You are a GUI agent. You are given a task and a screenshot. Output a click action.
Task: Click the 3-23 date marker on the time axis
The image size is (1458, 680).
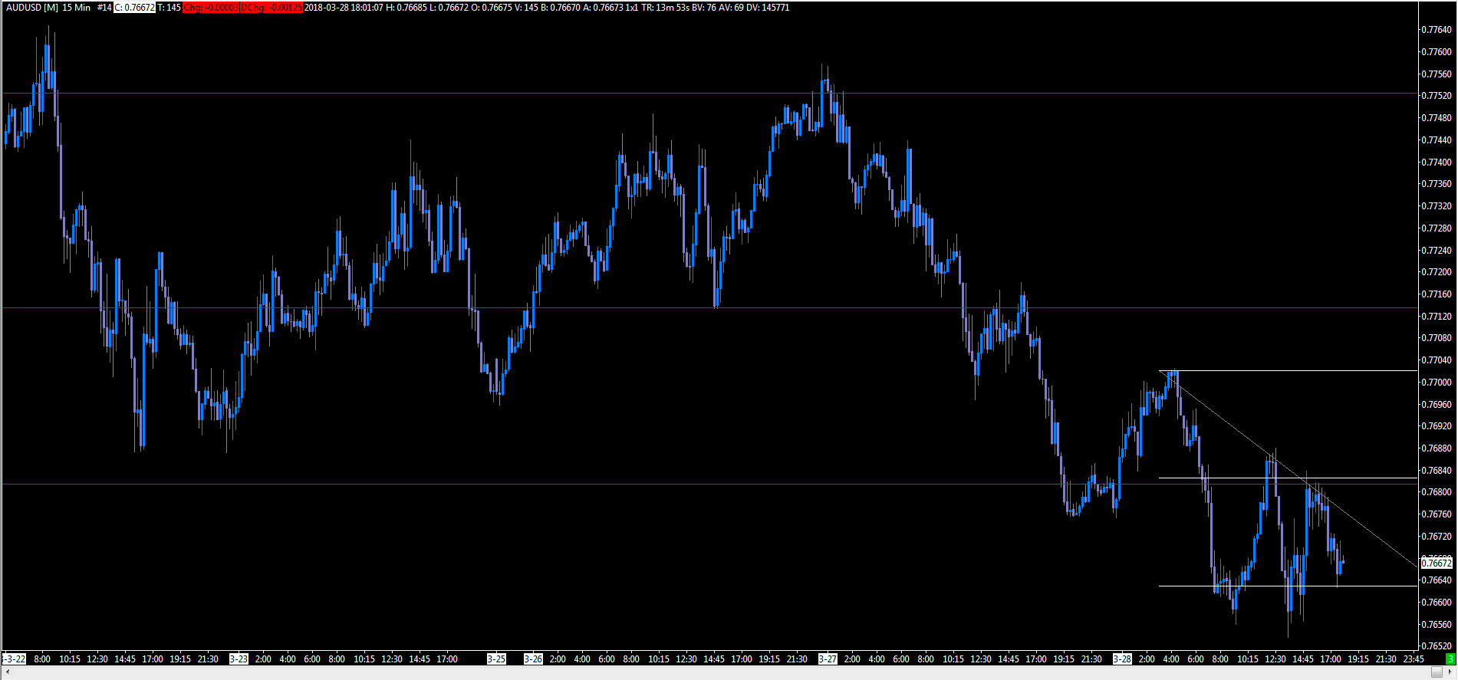pyautogui.click(x=239, y=659)
